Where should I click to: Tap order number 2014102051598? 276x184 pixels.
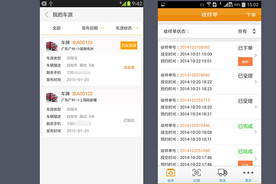[x=195, y=151]
